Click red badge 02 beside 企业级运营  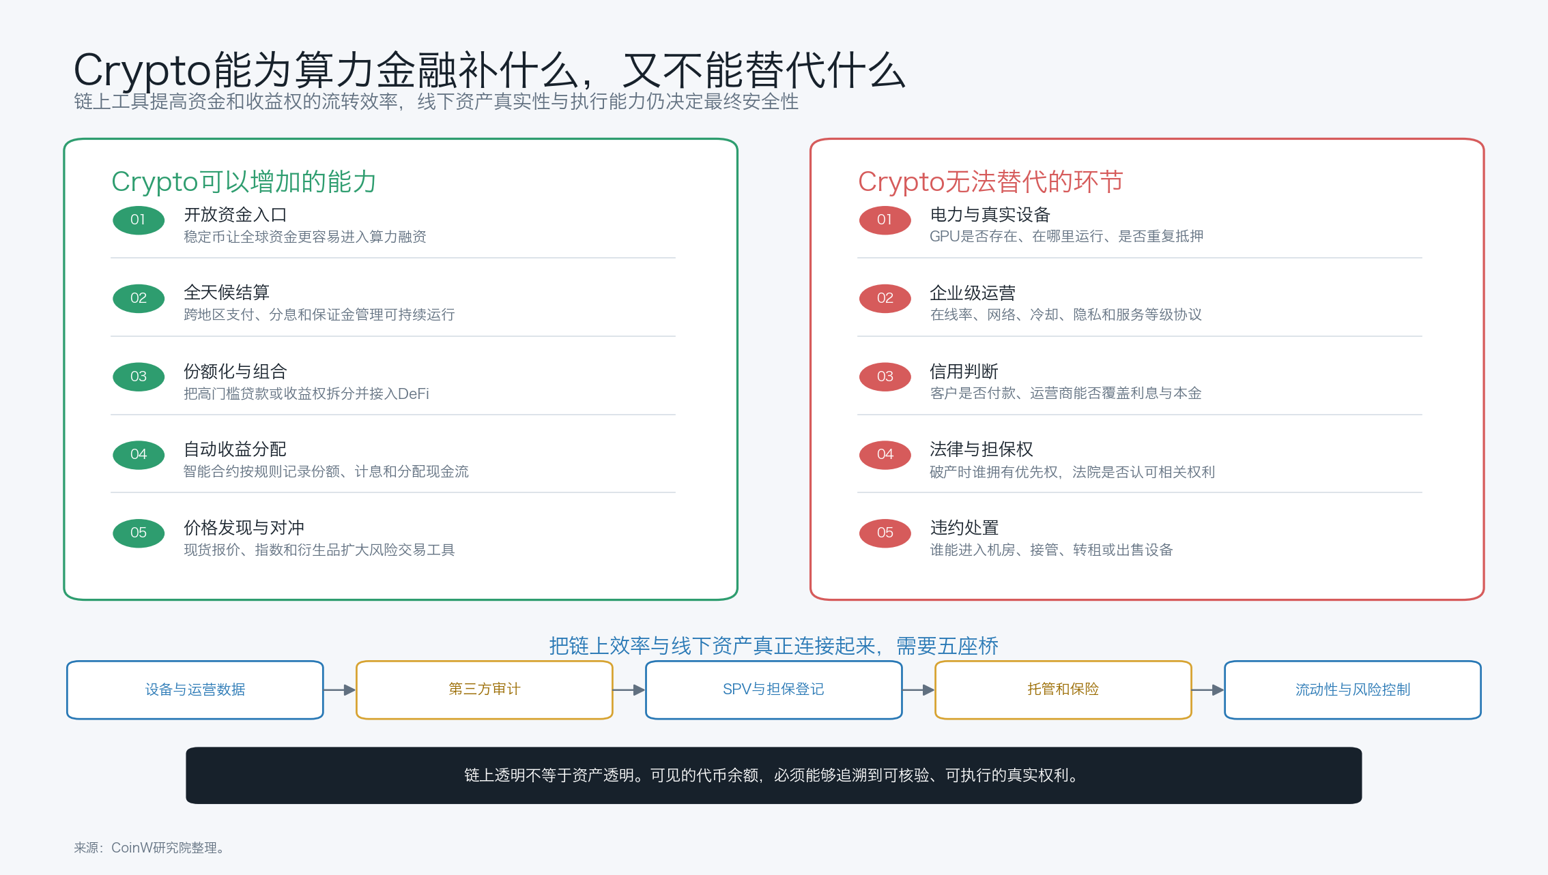pos(885,298)
